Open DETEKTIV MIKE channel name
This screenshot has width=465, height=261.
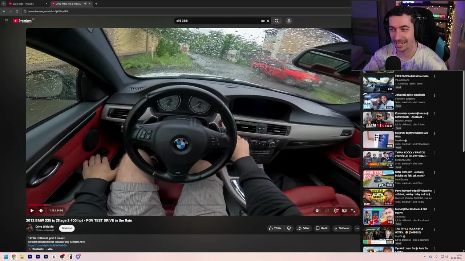(x=403, y=160)
